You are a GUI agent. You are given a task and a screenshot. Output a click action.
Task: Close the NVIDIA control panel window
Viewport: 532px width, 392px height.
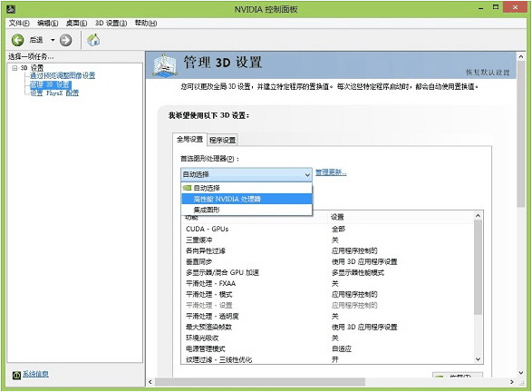pos(515,7)
